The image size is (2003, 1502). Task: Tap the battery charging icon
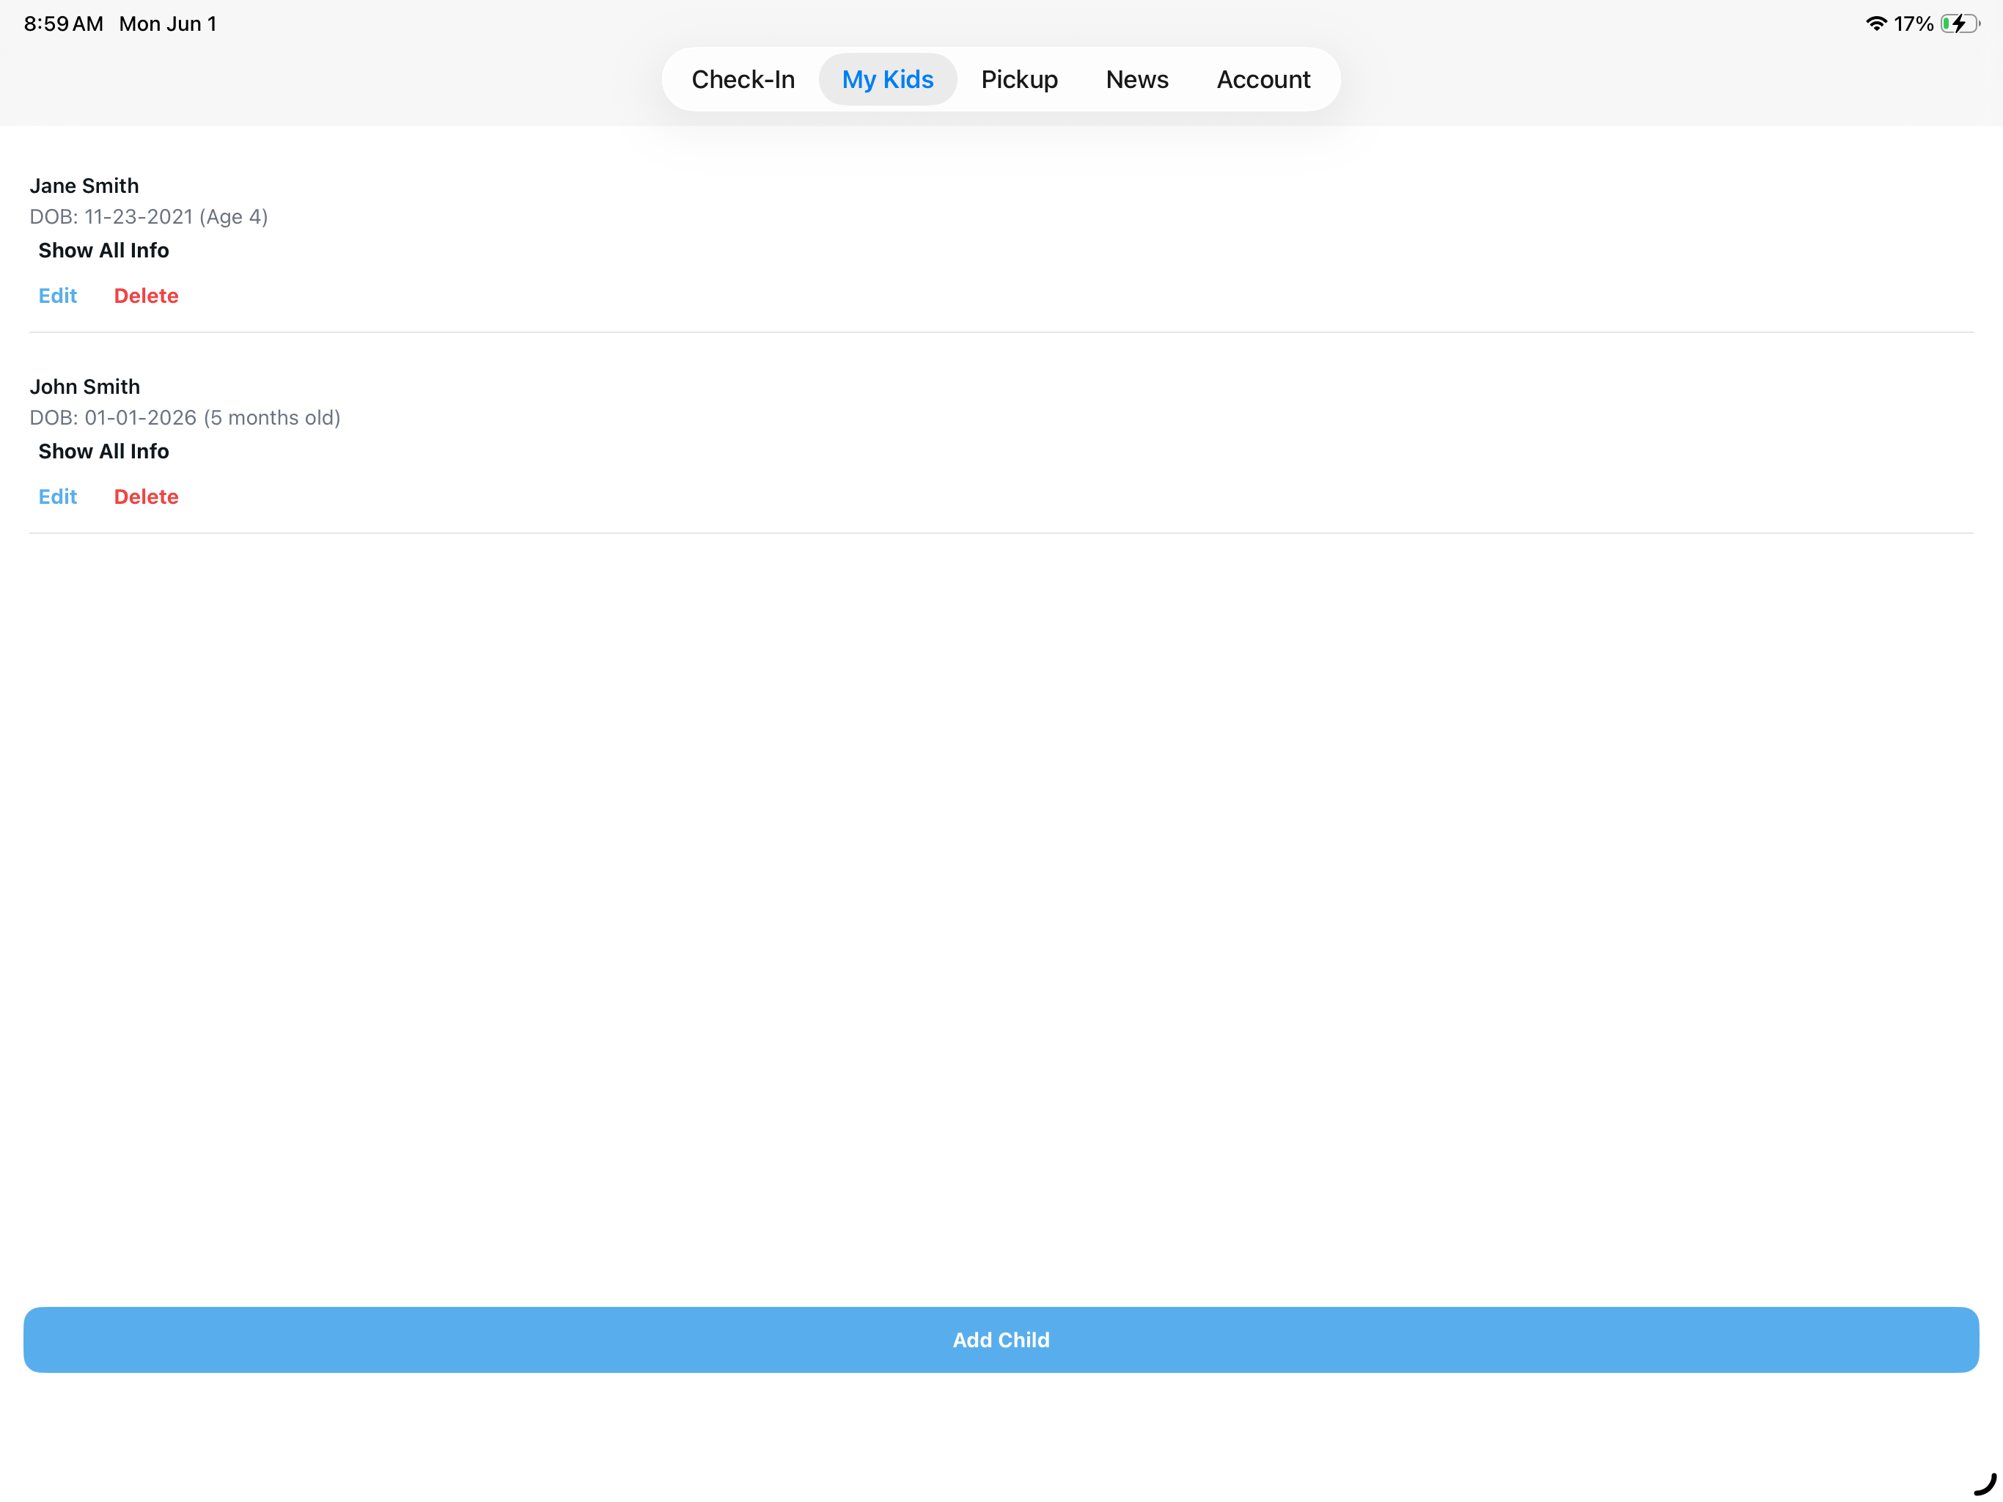[x=1960, y=23]
